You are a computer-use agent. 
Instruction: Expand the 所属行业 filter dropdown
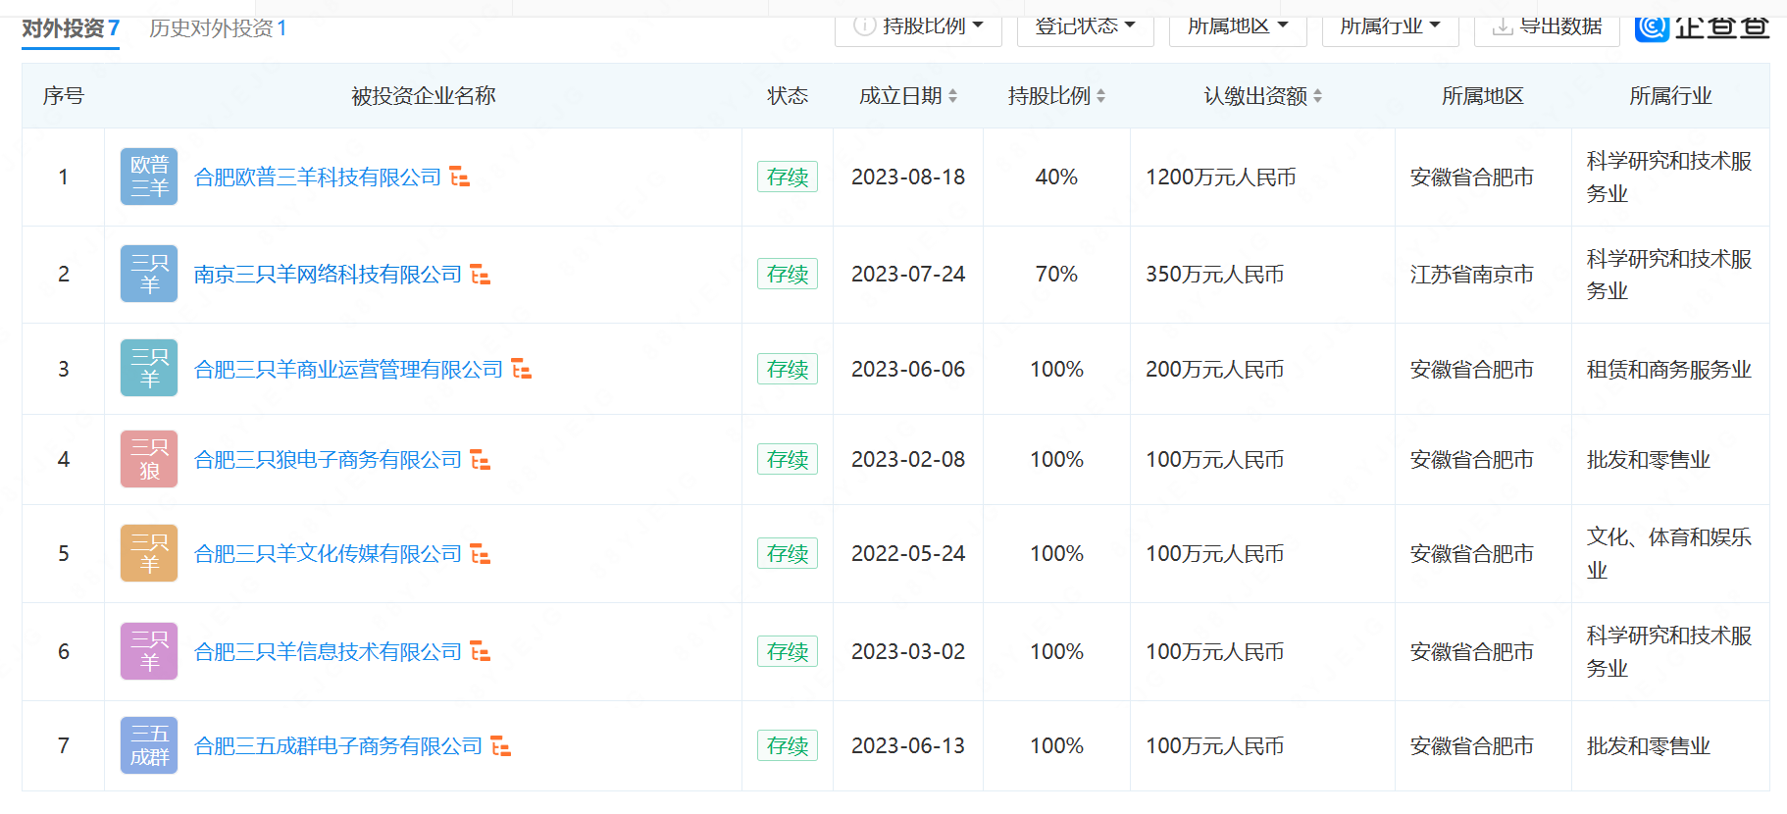tap(1390, 27)
